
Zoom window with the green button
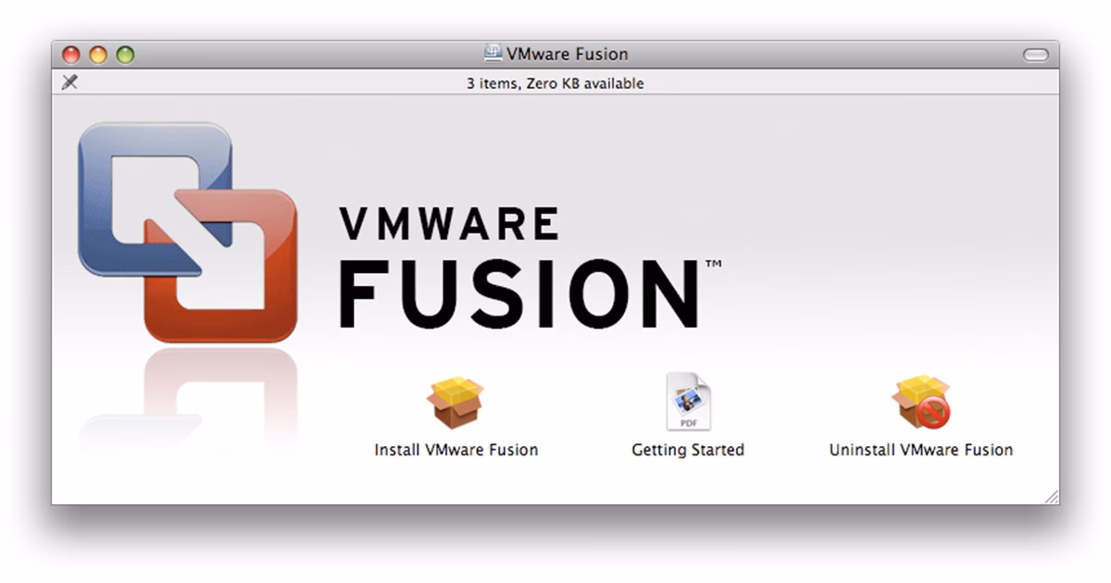125,55
